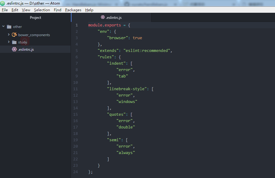Click the other root folder icon
The height and width of the screenshot is (178, 275).
click(x=9, y=27)
